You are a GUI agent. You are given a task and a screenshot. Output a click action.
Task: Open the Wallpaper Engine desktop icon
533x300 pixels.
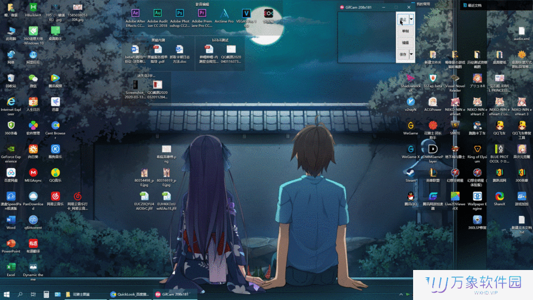[477, 200]
